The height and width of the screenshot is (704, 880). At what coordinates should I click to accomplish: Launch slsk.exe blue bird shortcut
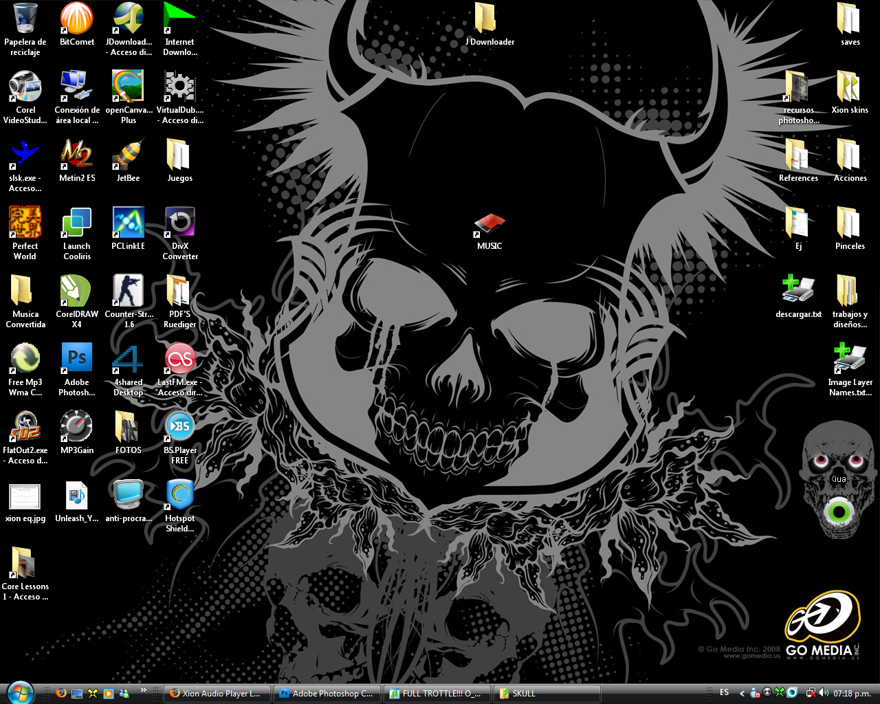[x=25, y=155]
